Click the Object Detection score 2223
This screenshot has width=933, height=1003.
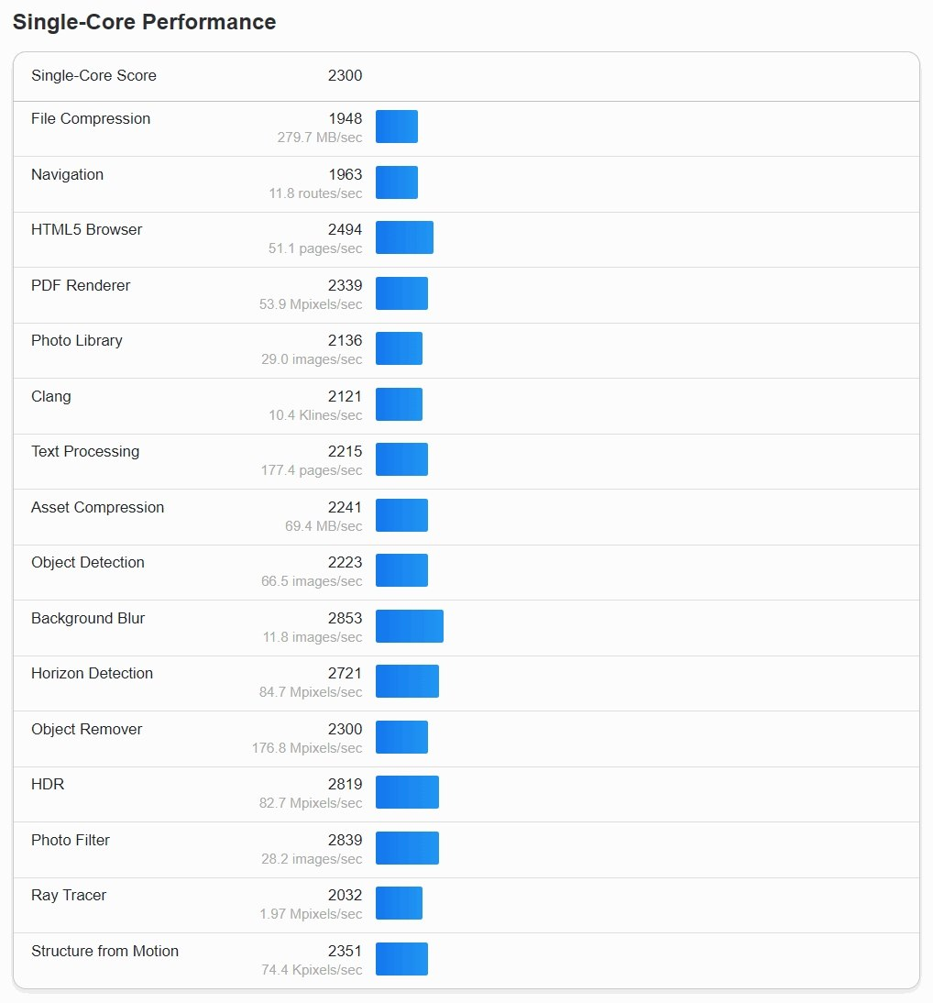click(x=345, y=563)
